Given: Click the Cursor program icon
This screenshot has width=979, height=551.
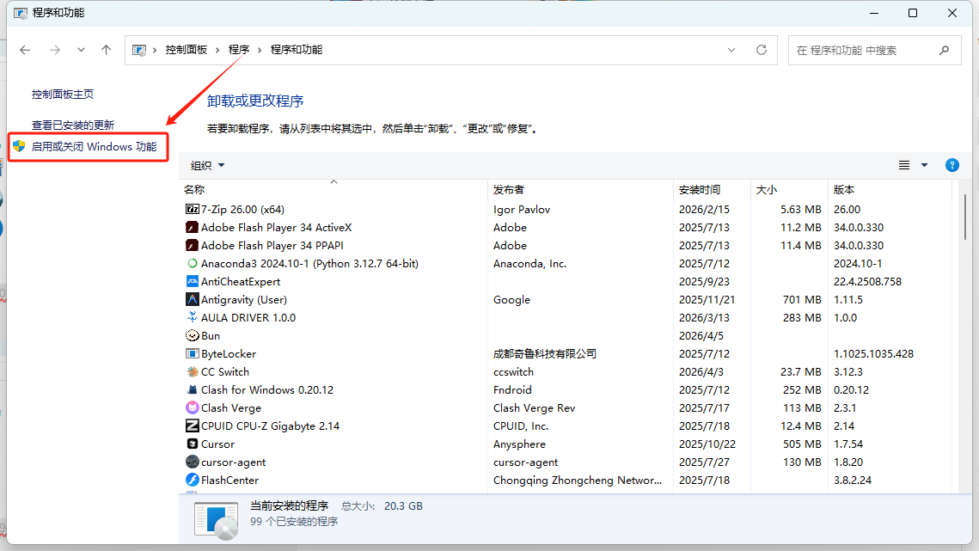Looking at the screenshot, I should (x=193, y=444).
